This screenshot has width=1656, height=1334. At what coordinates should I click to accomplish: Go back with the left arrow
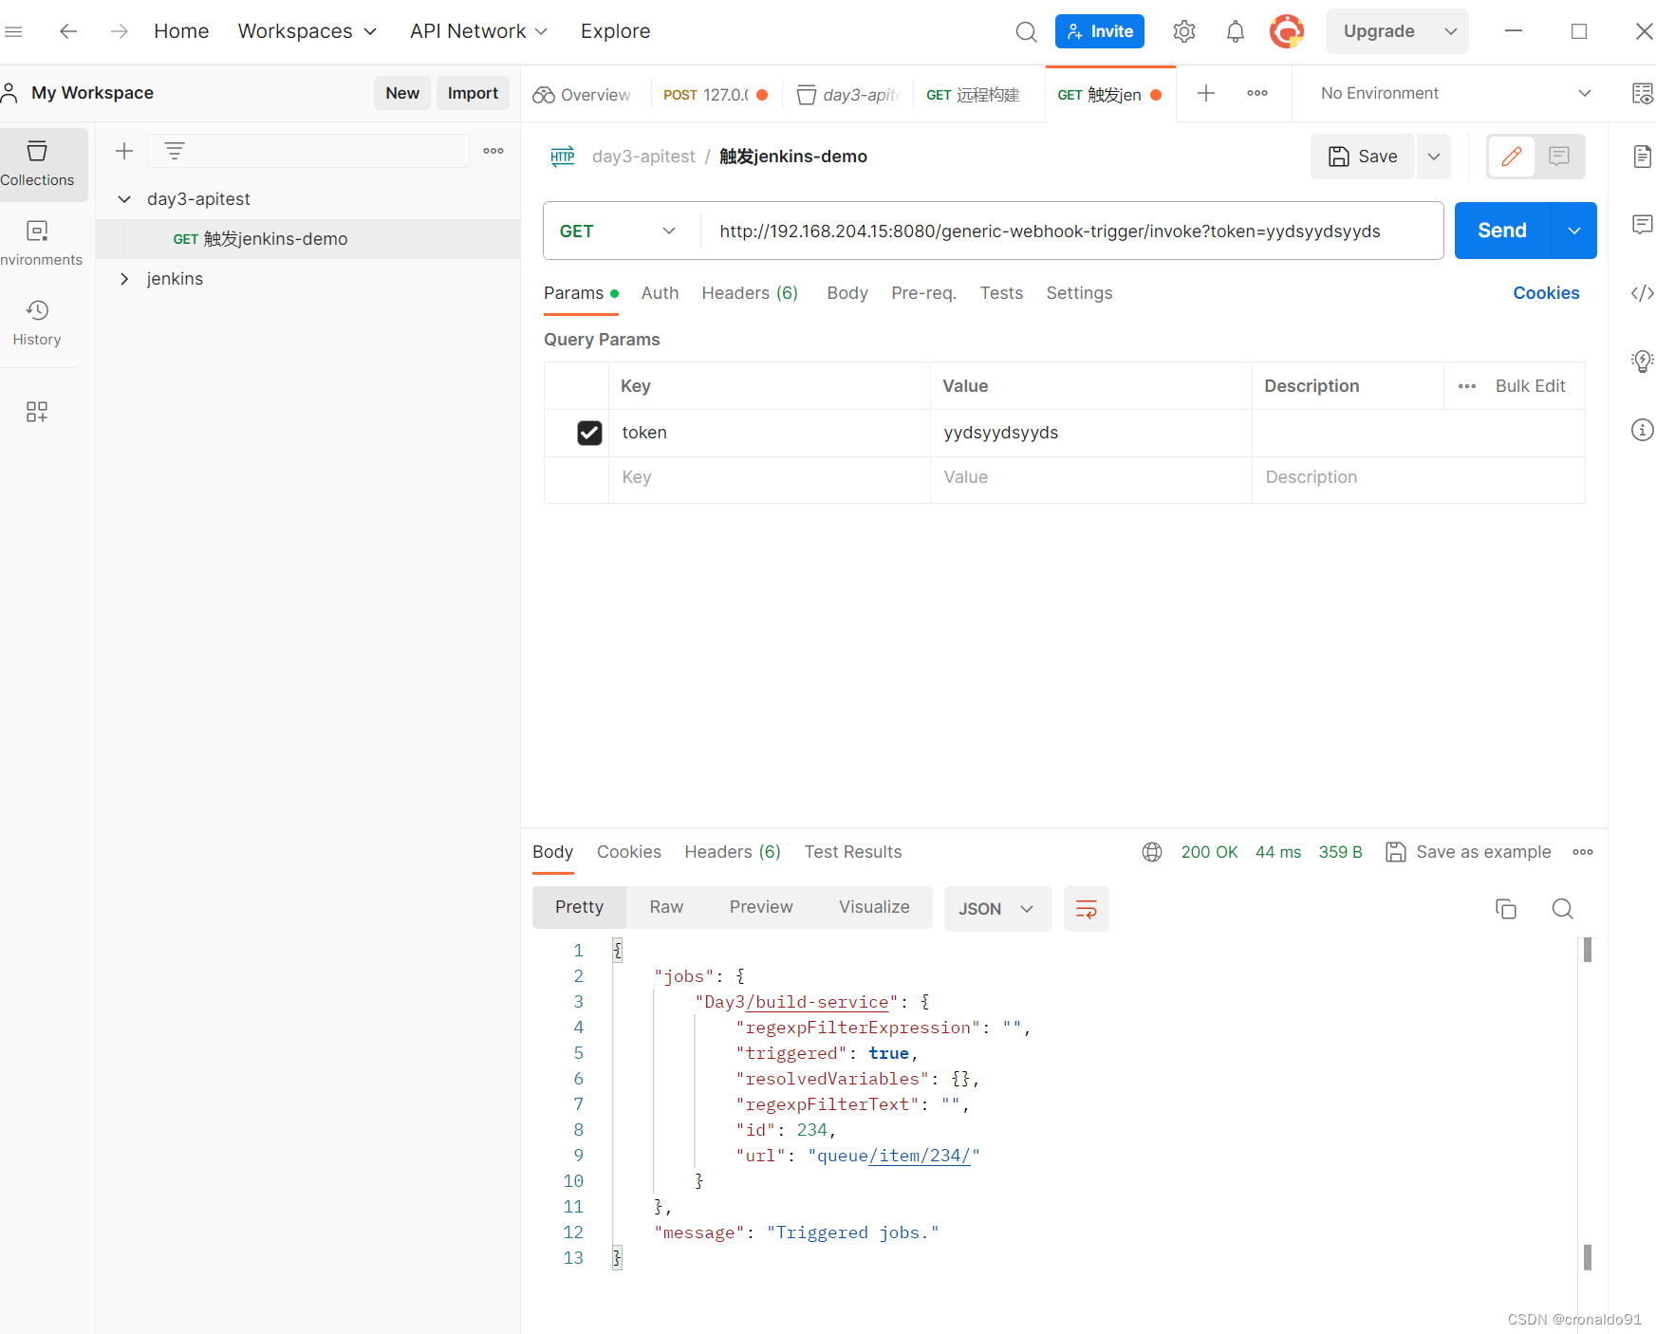(68, 31)
